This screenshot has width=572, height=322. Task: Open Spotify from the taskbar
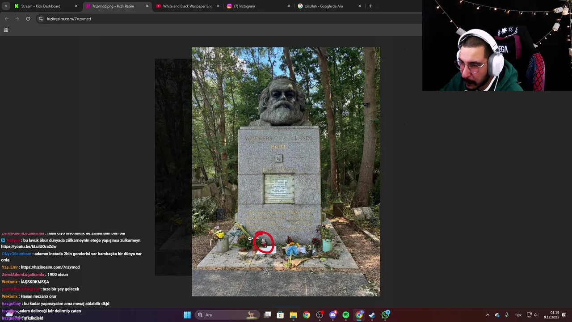346,315
